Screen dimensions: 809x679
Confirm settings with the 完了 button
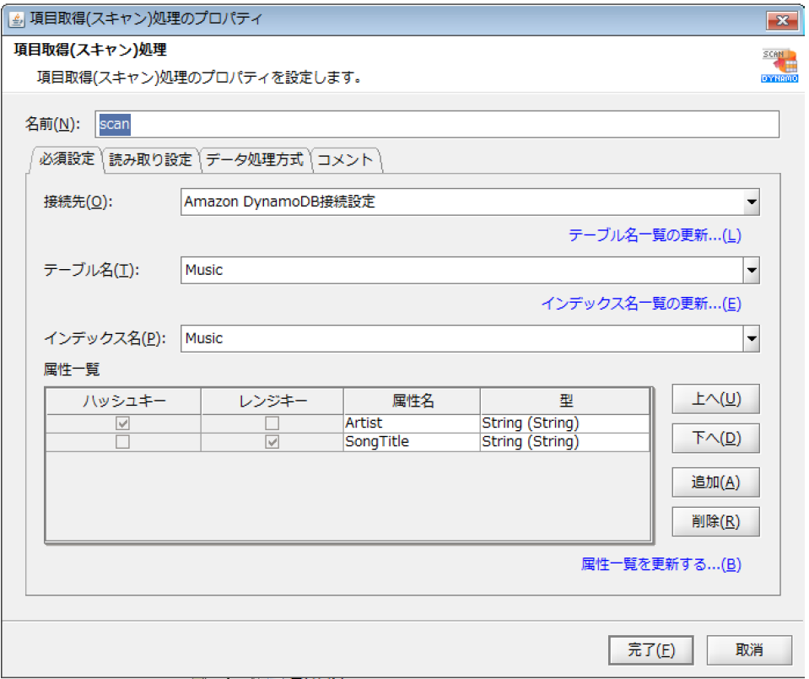[650, 649]
